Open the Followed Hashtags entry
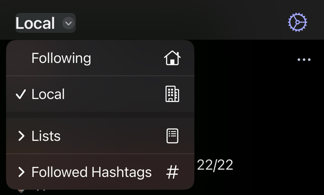The width and height of the screenshot is (324, 195). (x=100, y=172)
